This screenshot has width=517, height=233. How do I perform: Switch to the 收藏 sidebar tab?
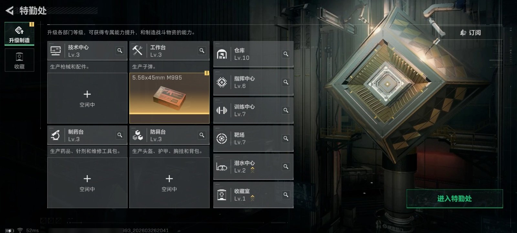tap(19, 60)
